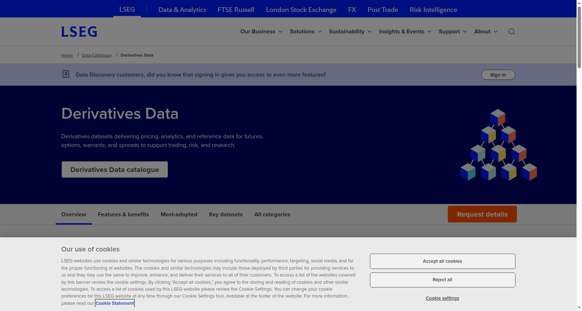Screen dimensions: 582x311
Task: Open the Derivatives Data catalogue button
Action: (x=115, y=169)
